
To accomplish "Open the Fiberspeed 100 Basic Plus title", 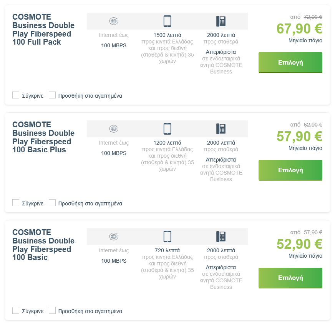I will [43, 137].
